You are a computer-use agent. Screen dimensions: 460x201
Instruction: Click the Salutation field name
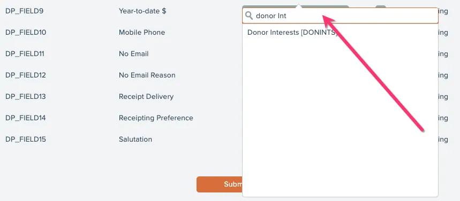point(135,140)
